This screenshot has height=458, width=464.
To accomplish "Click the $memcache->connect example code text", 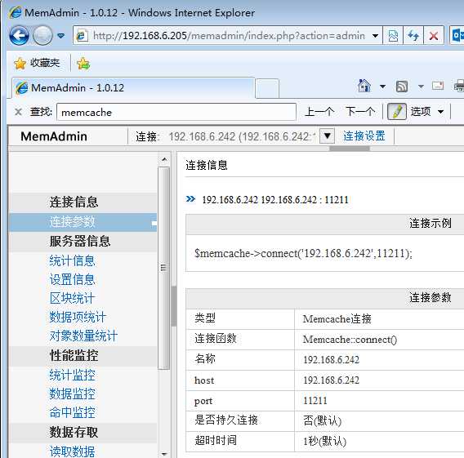I will click(x=303, y=254).
